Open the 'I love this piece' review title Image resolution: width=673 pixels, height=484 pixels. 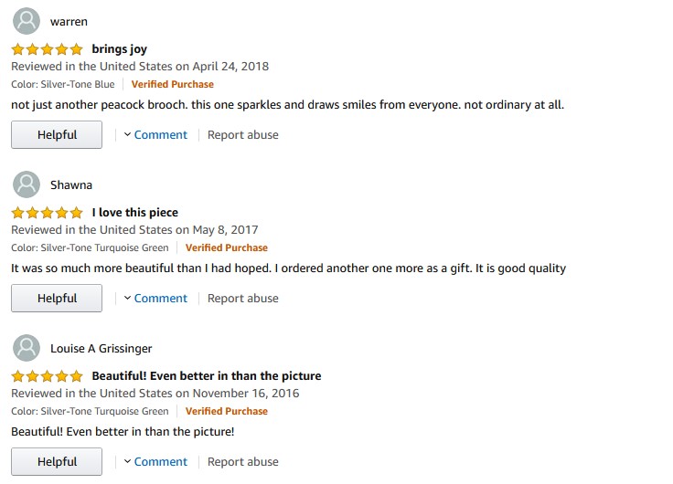pyautogui.click(x=134, y=213)
